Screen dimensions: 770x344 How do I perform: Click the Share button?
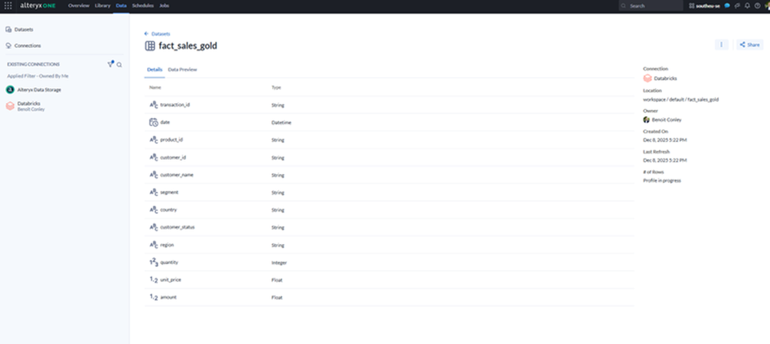pyautogui.click(x=750, y=45)
